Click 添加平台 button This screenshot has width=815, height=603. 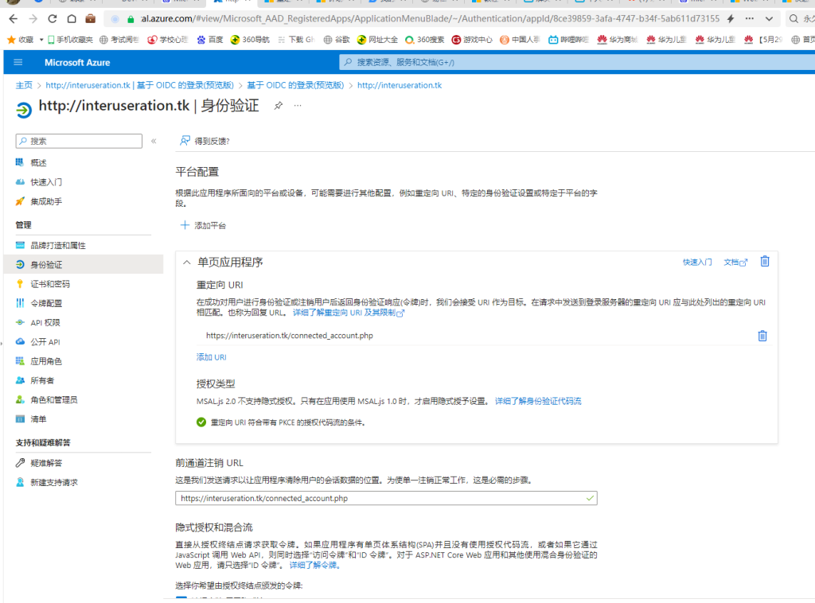pos(203,225)
